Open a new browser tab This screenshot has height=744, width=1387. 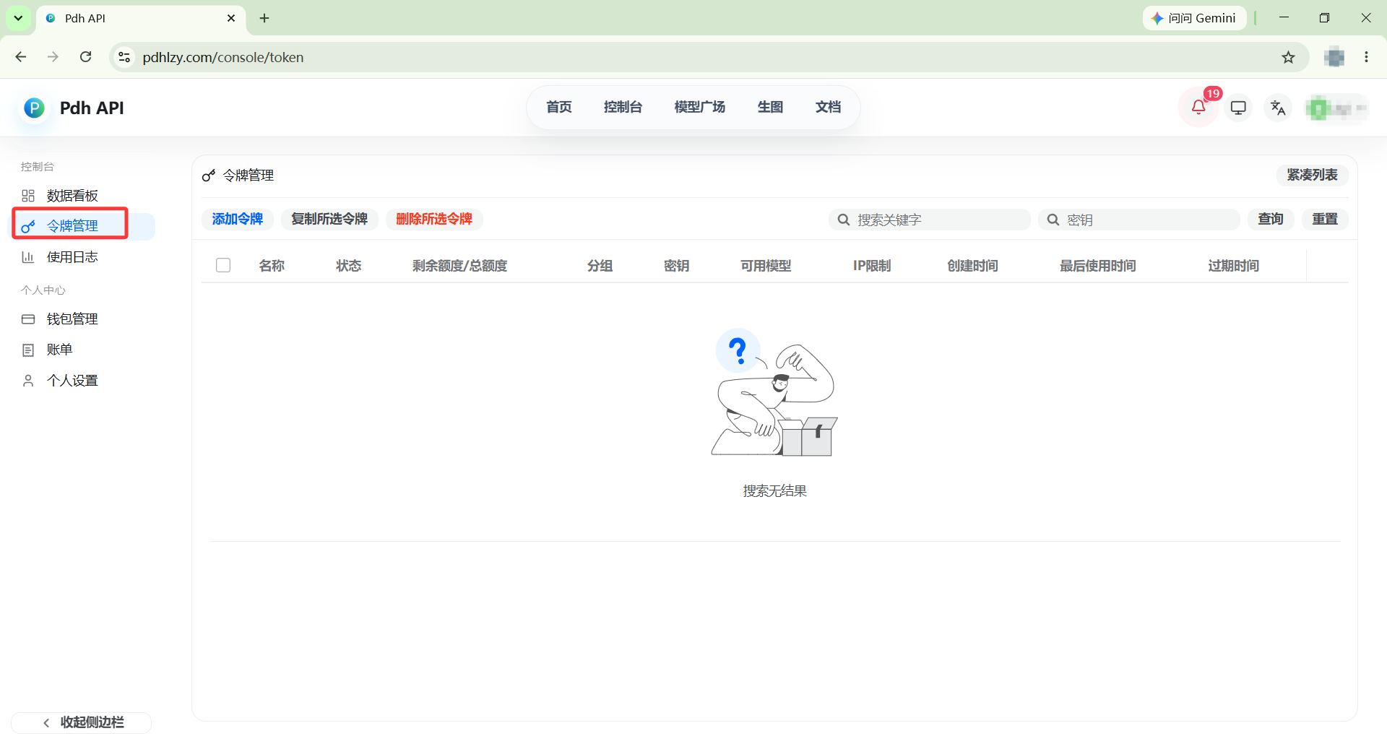[264, 18]
